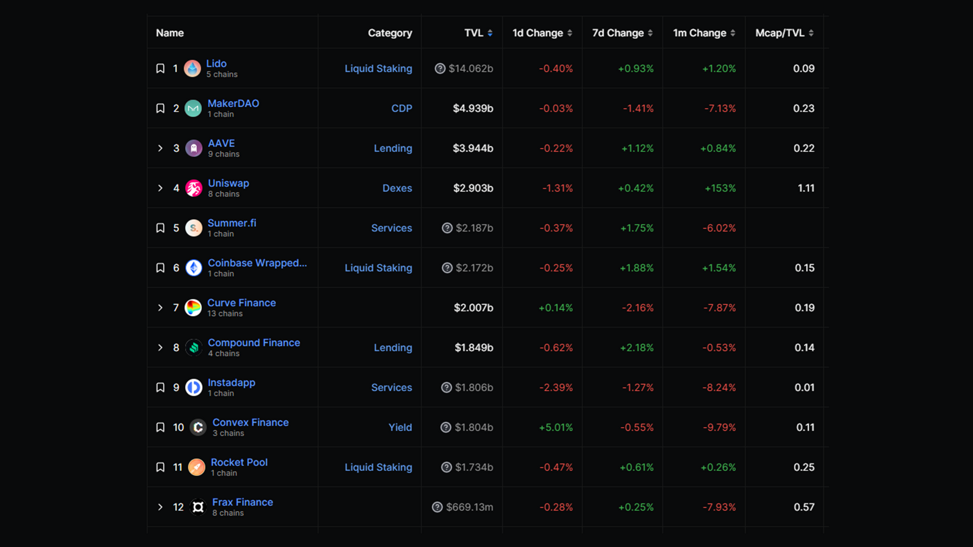973x547 pixels.
Task: Expand the Frax Finance row
Action: pos(160,507)
